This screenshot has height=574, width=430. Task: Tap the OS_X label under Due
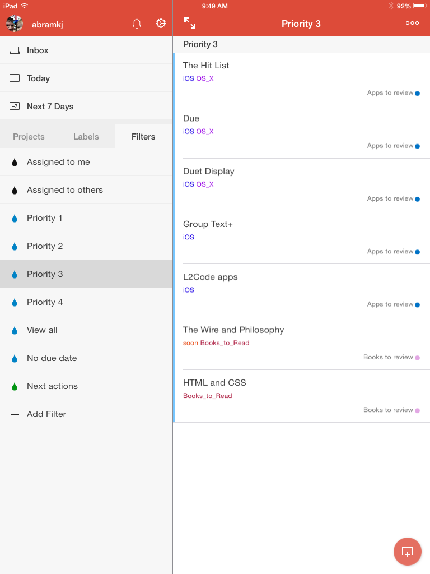(205, 132)
